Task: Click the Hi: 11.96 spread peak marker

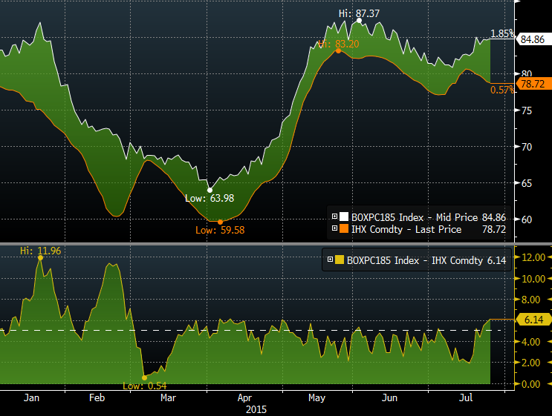Action: [x=39, y=257]
